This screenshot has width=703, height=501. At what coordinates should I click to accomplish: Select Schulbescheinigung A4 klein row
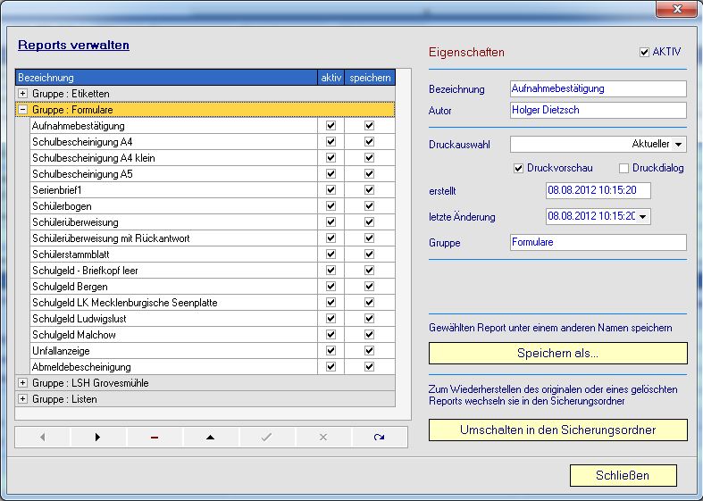pos(173,158)
